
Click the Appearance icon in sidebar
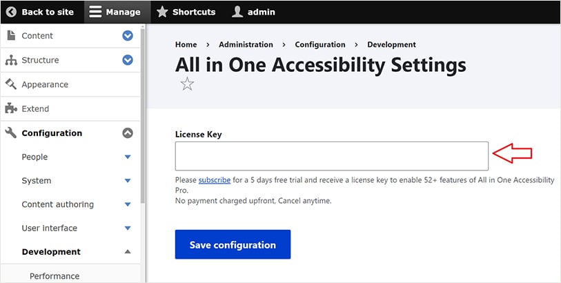point(10,84)
